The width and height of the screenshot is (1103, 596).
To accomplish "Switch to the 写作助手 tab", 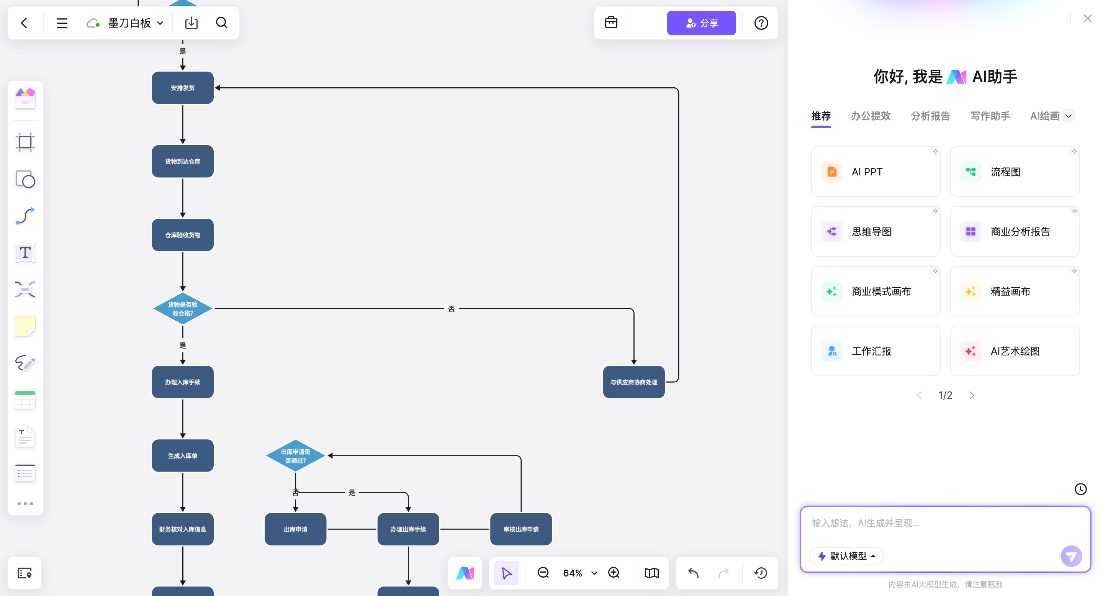I will point(990,116).
